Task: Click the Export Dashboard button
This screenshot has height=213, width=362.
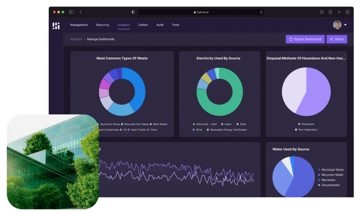Action: pyautogui.click(x=305, y=39)
